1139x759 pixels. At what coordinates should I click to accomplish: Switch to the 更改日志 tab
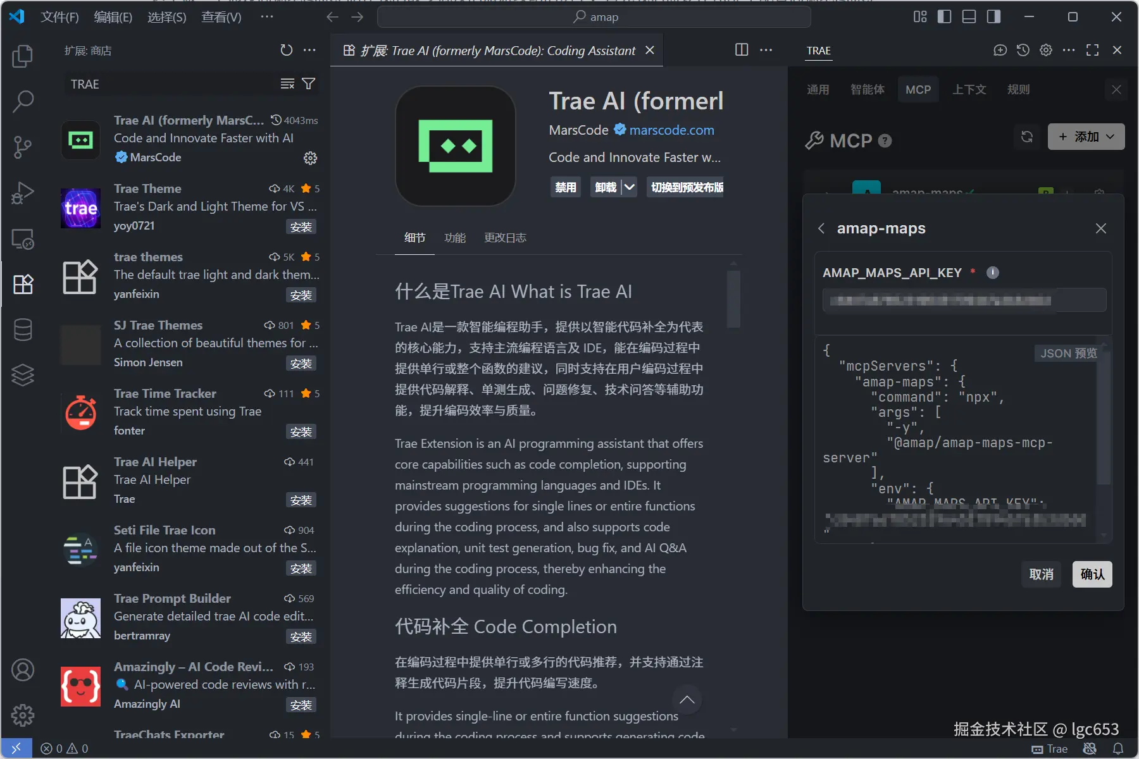coord(505,238)
